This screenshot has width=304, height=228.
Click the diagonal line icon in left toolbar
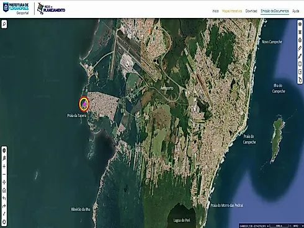tap(4, 214)
